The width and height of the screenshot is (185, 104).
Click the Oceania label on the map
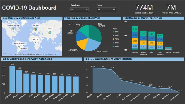(x=24, y=49)
